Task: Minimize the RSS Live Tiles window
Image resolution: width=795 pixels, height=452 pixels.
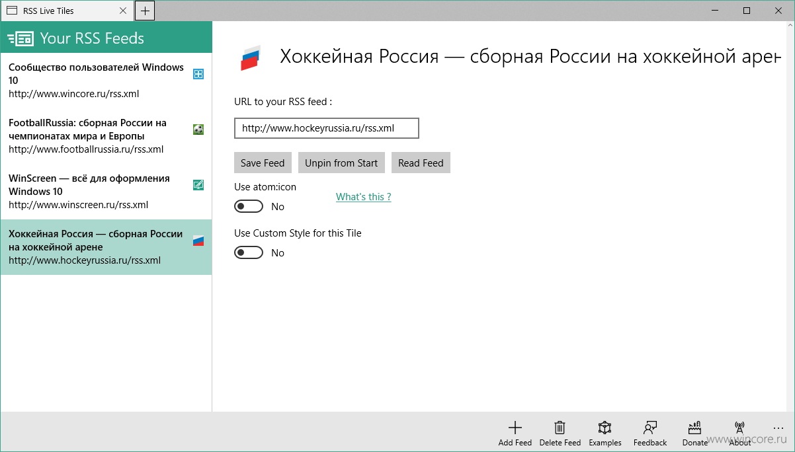Action: coord(716,11)
